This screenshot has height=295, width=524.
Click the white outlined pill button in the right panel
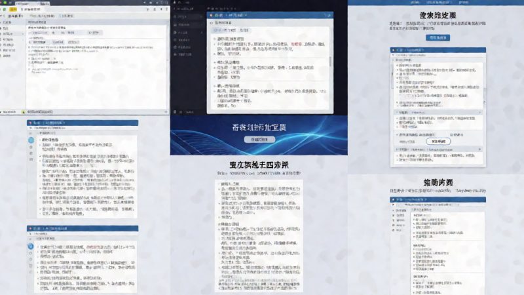[438, 142]
